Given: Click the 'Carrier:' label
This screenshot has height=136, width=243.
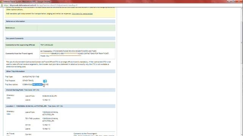Looking at the screenshot, I should tap(28, 134).
